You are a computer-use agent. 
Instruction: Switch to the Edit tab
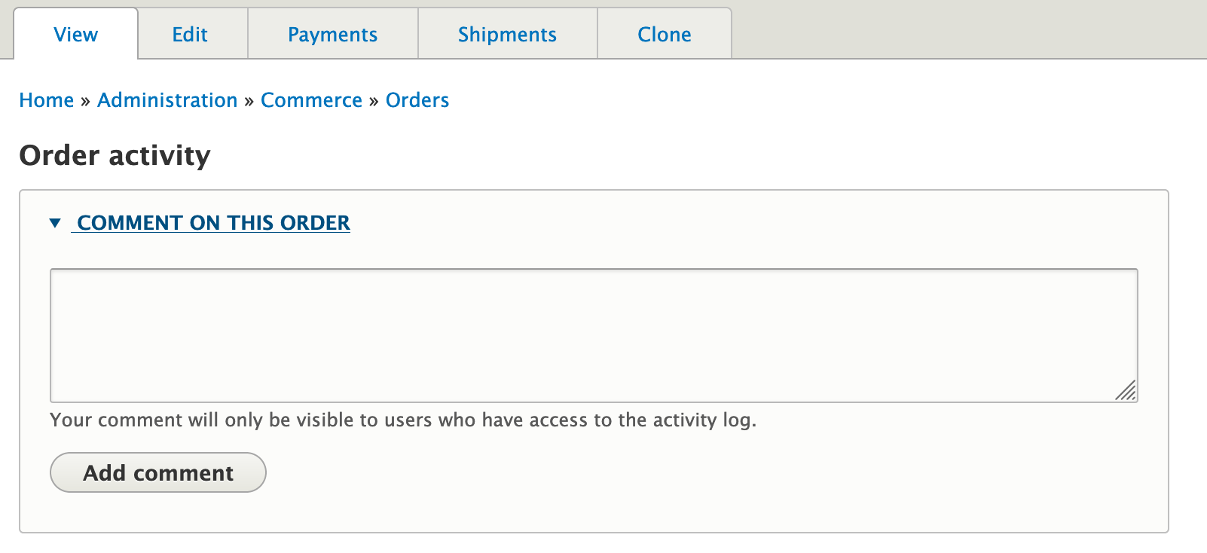(190, 34)
